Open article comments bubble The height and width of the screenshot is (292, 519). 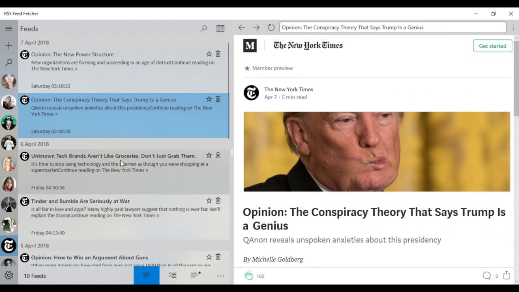coord(487,276)
